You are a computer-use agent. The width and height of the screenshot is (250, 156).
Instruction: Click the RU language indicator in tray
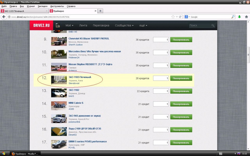tap(221, 154)
